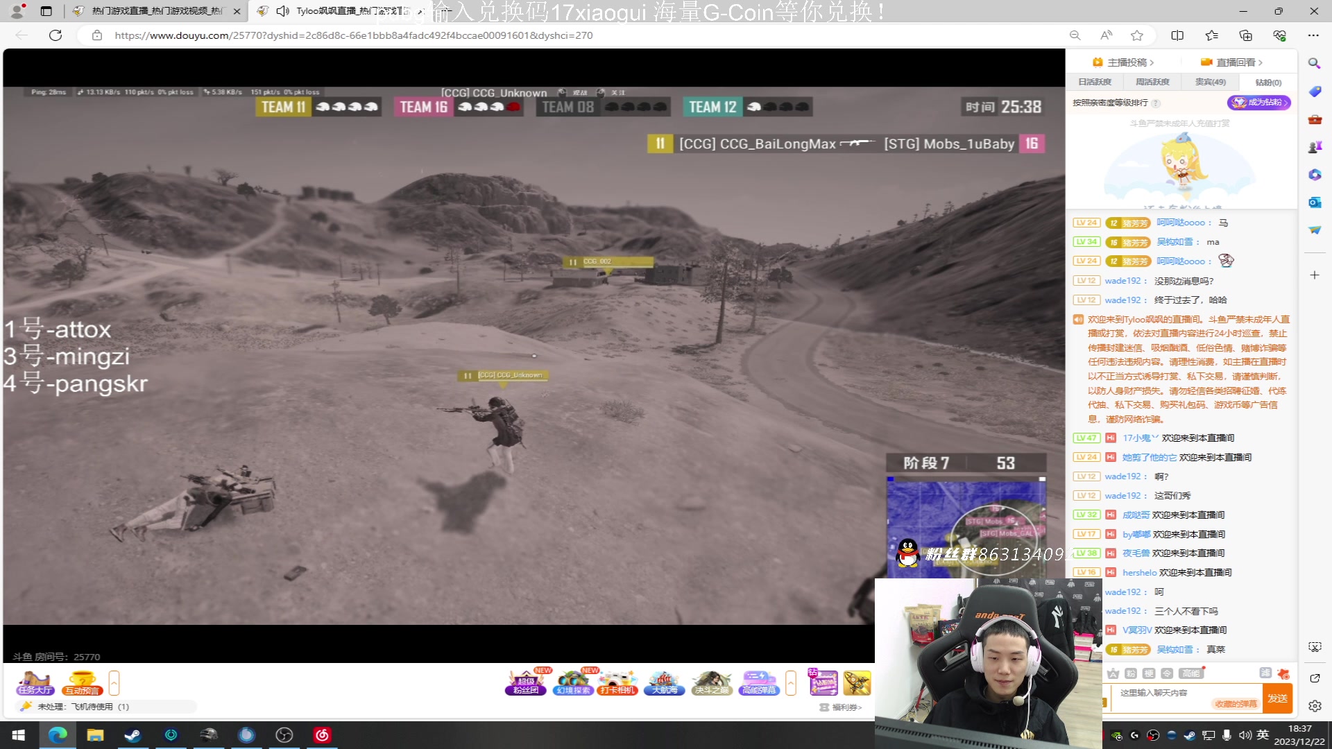Switch to the 周活跃度 tab

tap(1152, 82)
